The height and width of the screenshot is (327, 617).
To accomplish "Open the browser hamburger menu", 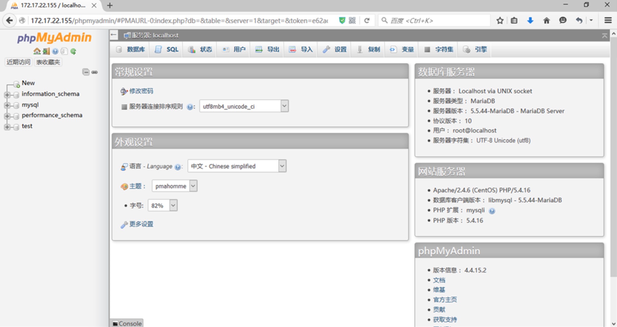I will coord(608,20).
